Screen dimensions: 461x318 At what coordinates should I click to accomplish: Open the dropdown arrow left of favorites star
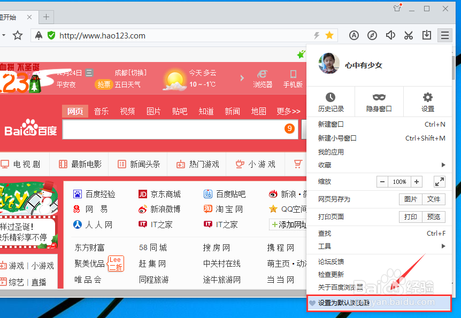[x=4, y=35]
